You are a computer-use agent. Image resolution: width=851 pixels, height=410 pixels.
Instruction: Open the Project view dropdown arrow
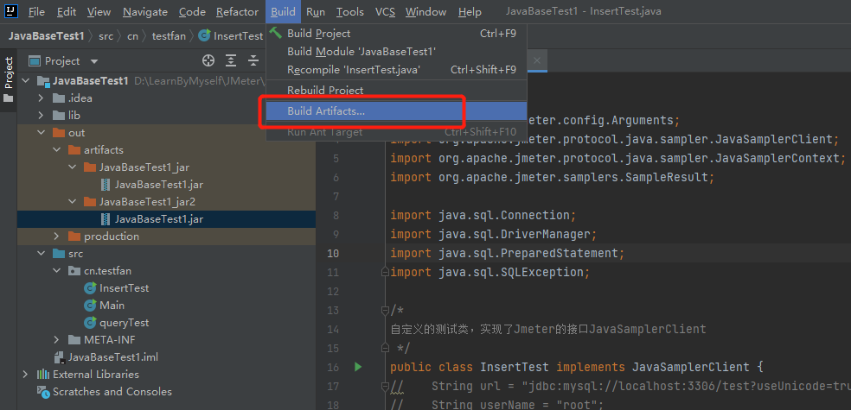94,61
